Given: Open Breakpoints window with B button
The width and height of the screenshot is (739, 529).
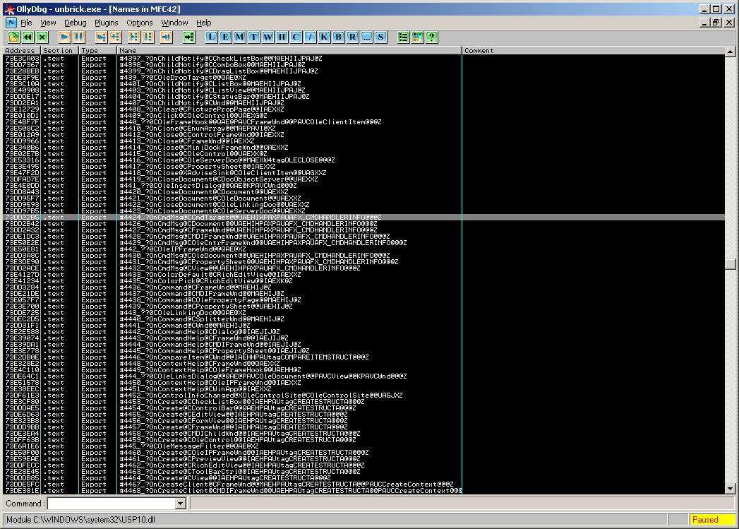Looking at the screenshot, I should [338, 37].
